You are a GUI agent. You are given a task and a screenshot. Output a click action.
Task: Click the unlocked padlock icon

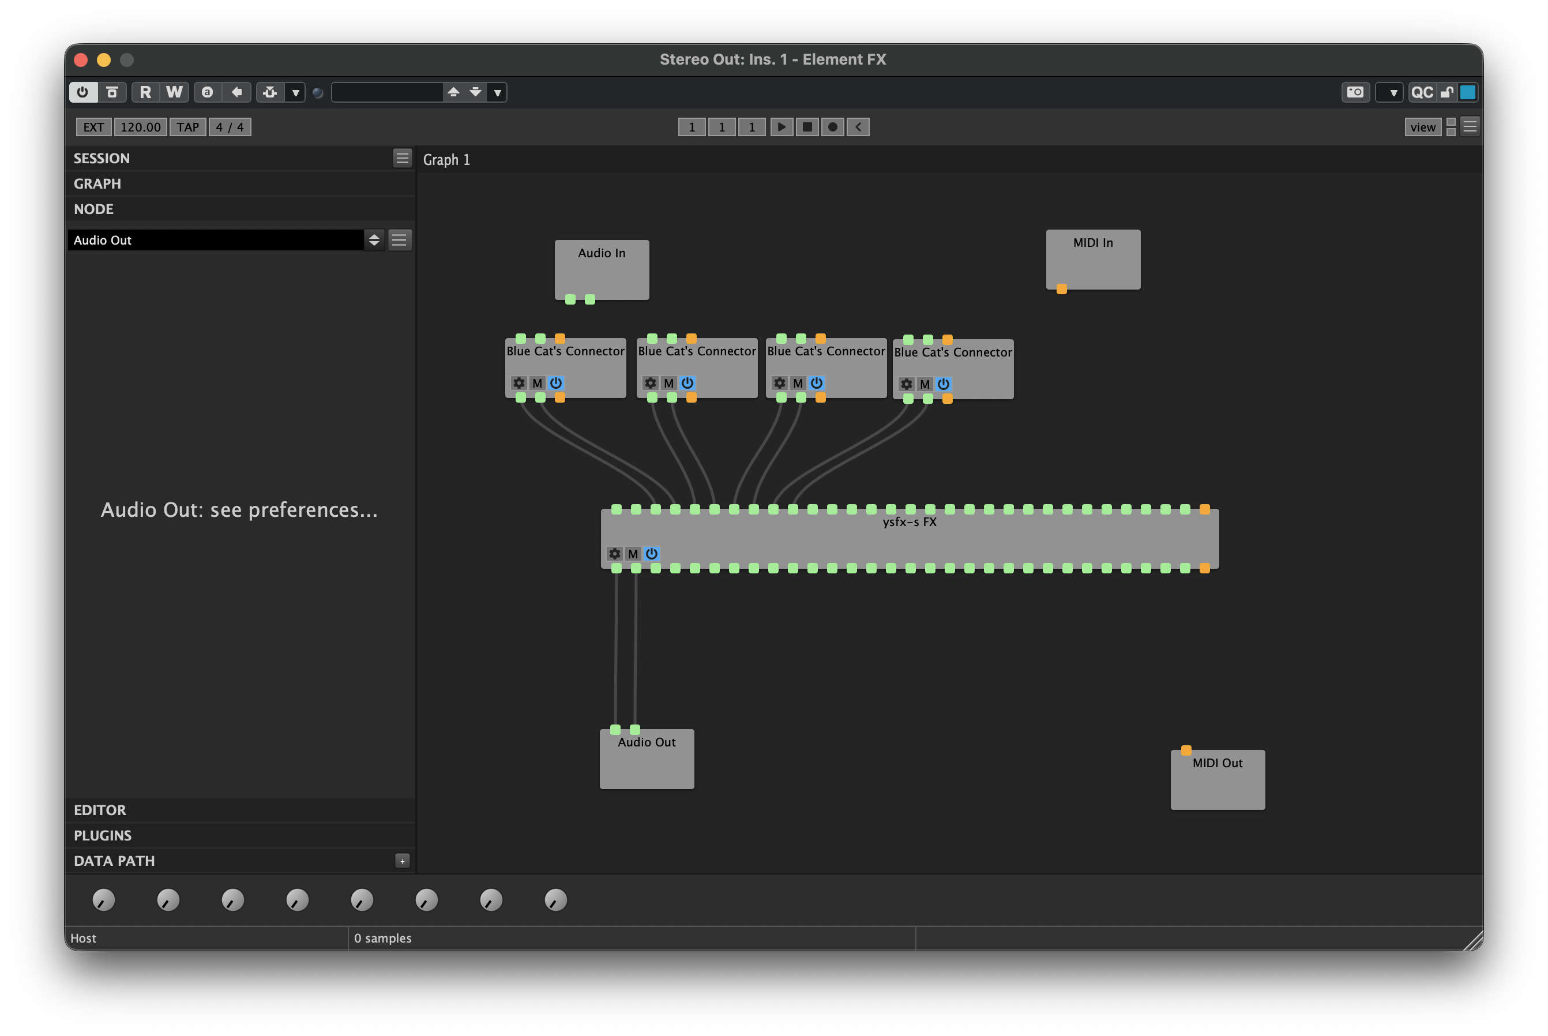pos(1447,92)
